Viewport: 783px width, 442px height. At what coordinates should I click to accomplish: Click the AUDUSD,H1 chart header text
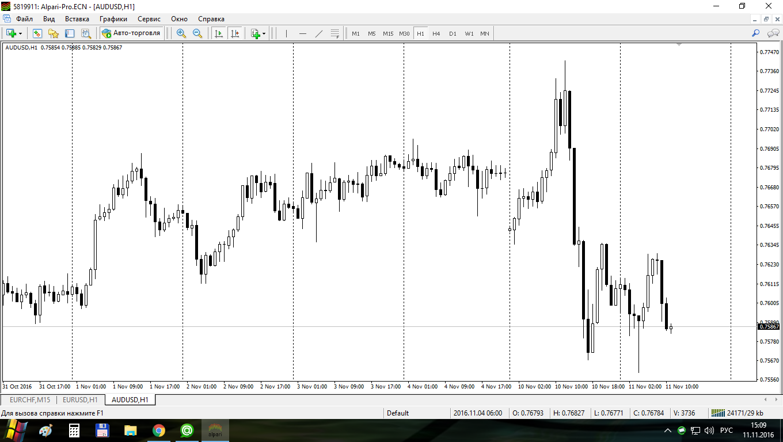click(21, 48)
